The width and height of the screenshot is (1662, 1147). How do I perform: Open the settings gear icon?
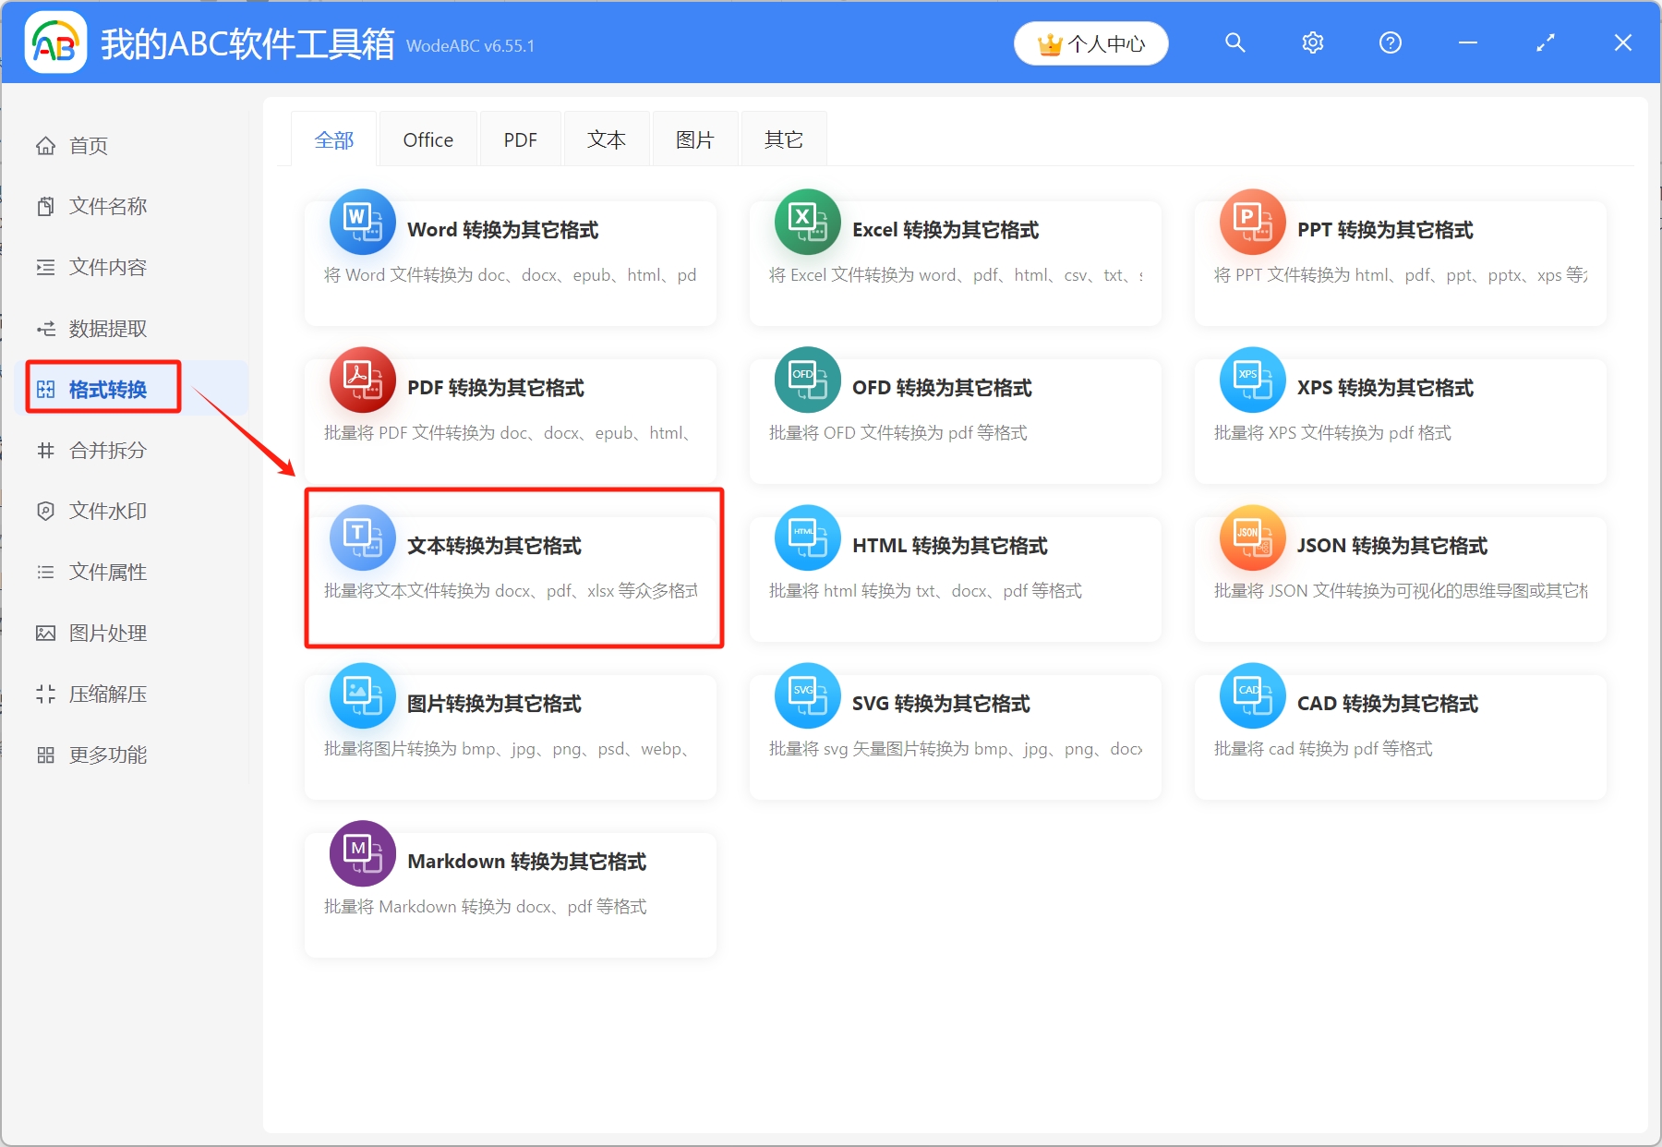1312,42
